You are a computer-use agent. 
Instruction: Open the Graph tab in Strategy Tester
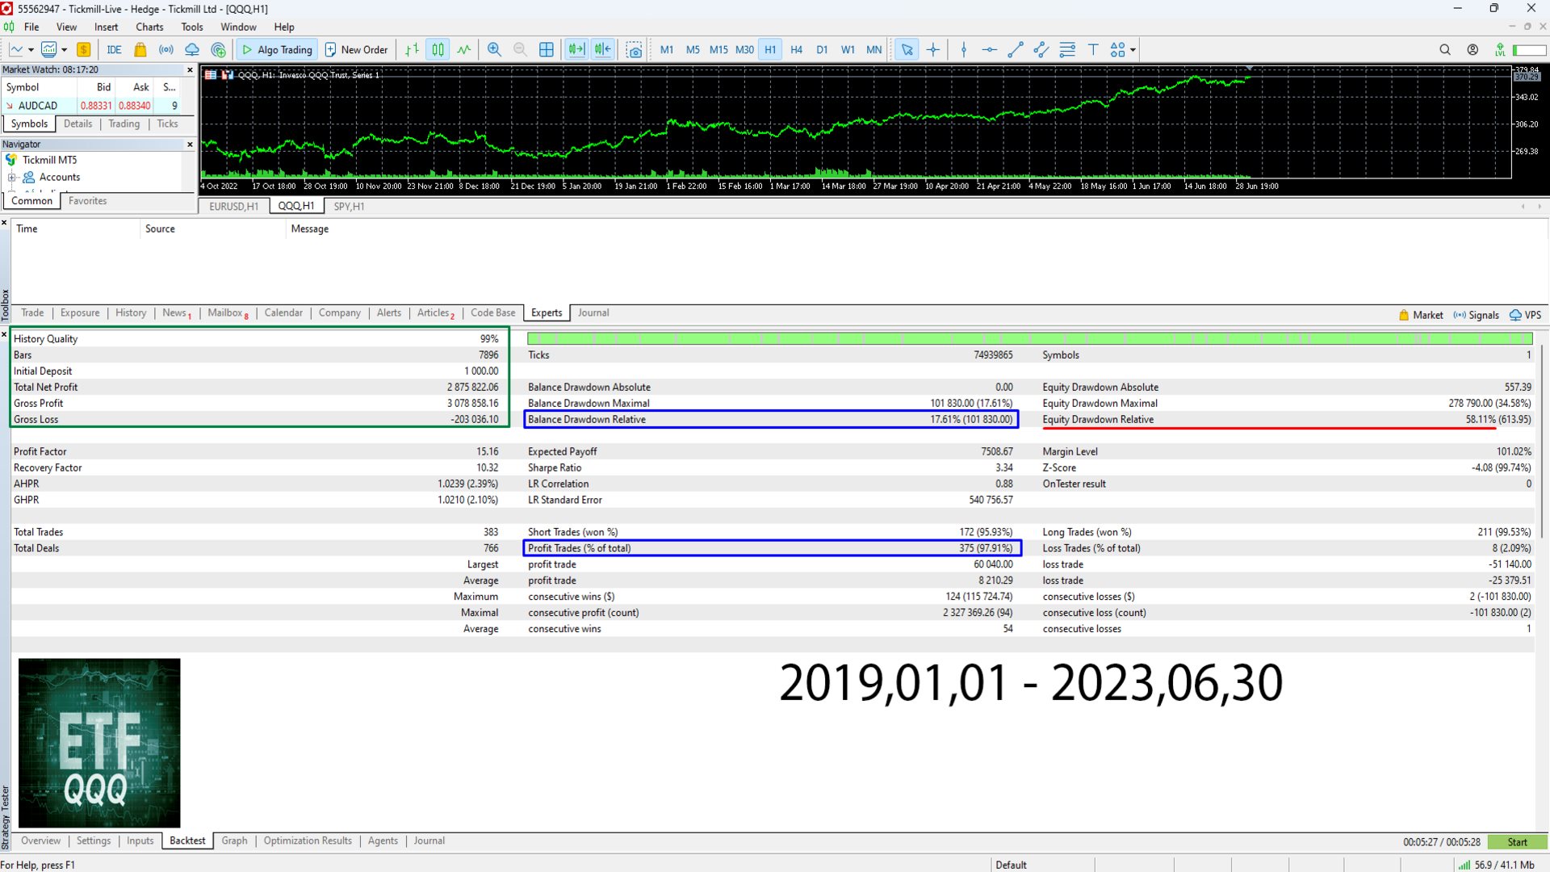coord(234,841)
